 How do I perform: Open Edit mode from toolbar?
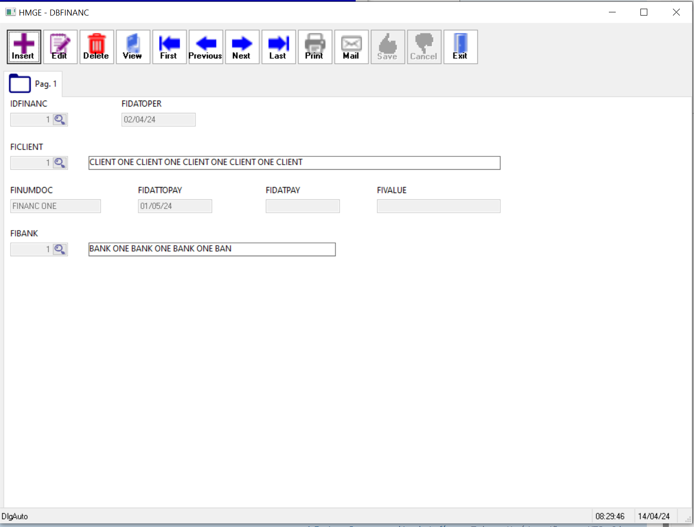[60, 47]
